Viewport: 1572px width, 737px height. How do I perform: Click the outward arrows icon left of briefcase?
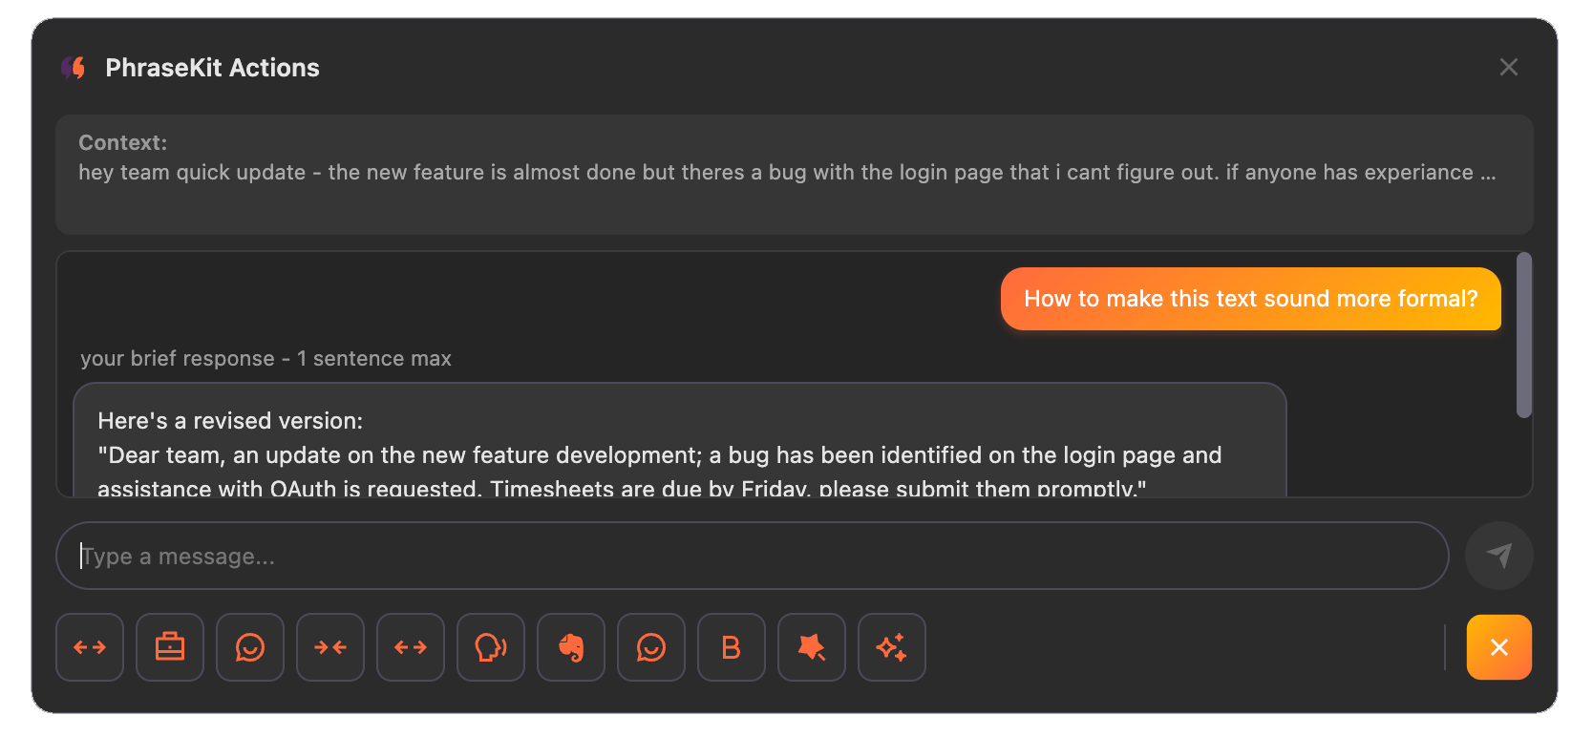point(90,647)
